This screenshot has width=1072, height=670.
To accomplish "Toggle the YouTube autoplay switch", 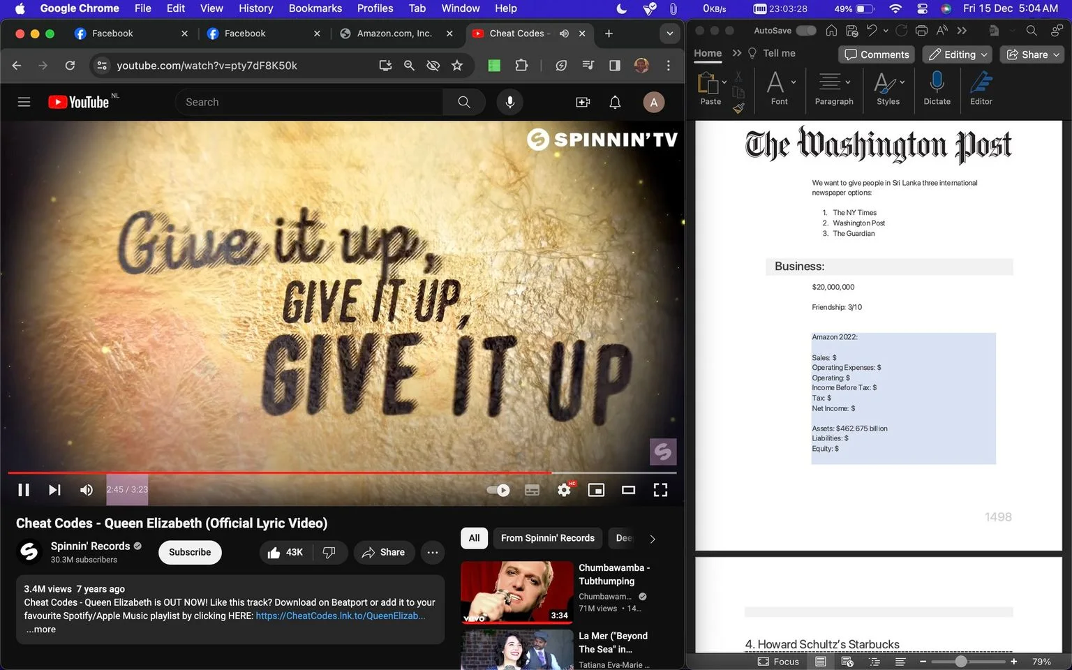I will point(498,490).
